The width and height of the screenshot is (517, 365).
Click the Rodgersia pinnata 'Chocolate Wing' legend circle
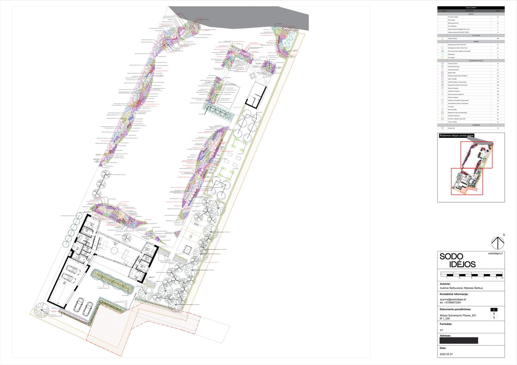click(442, 113)
